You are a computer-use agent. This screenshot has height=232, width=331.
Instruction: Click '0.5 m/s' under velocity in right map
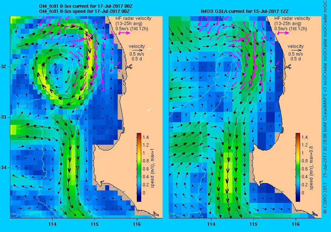click(296, 54)
